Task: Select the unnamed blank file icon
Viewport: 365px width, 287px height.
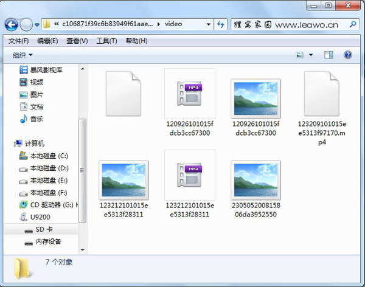Action: 123,94
